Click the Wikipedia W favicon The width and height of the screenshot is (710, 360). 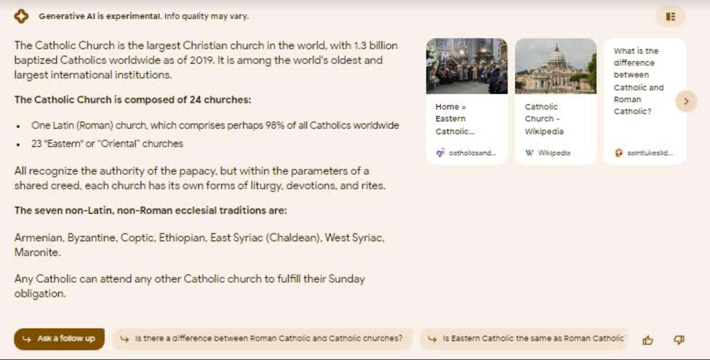point(529,153)
